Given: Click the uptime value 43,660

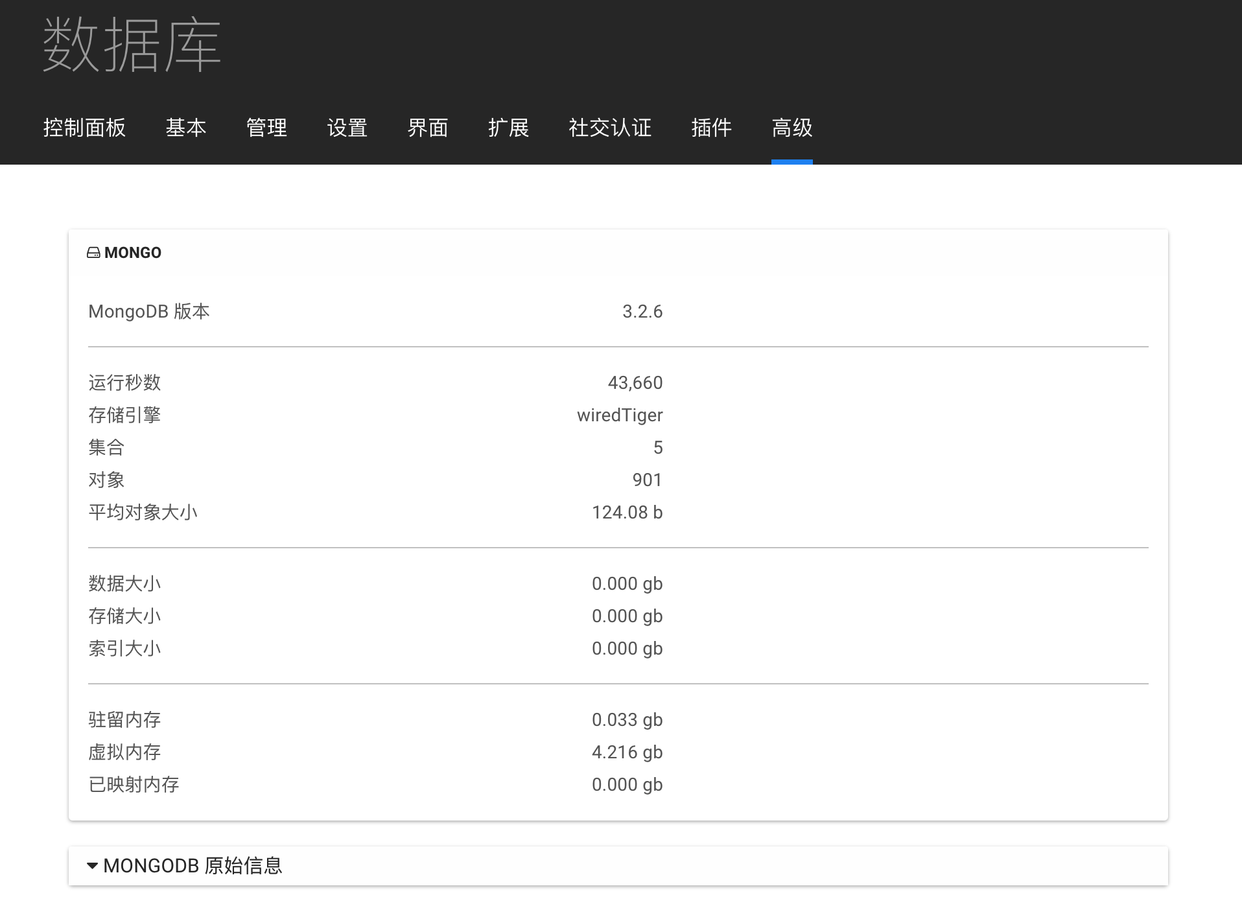Looking at the screenshot, I should click(635, 383).
